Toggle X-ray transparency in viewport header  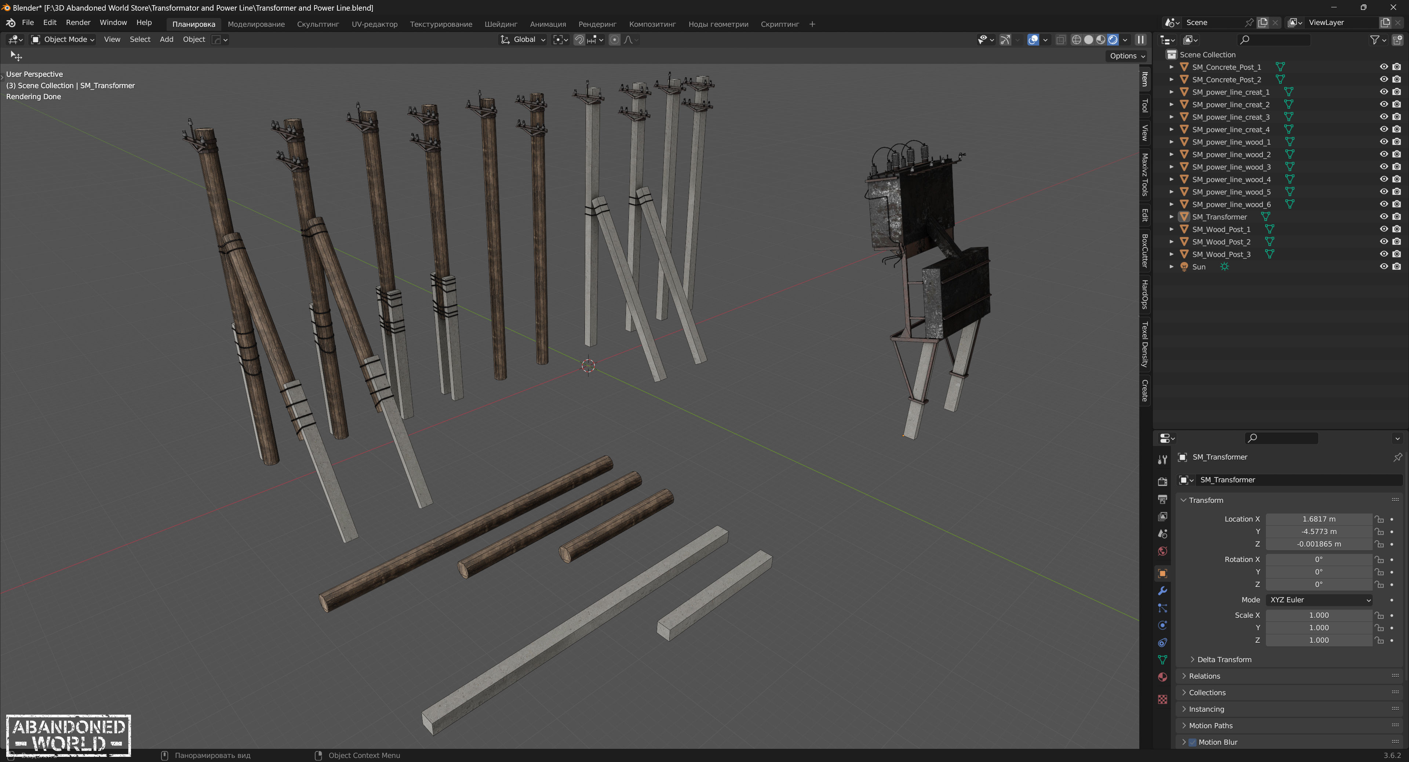[1060, 39]
